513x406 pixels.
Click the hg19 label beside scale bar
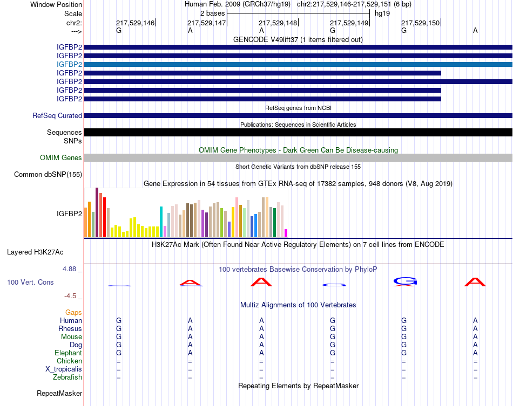click(x=382, y=13)
